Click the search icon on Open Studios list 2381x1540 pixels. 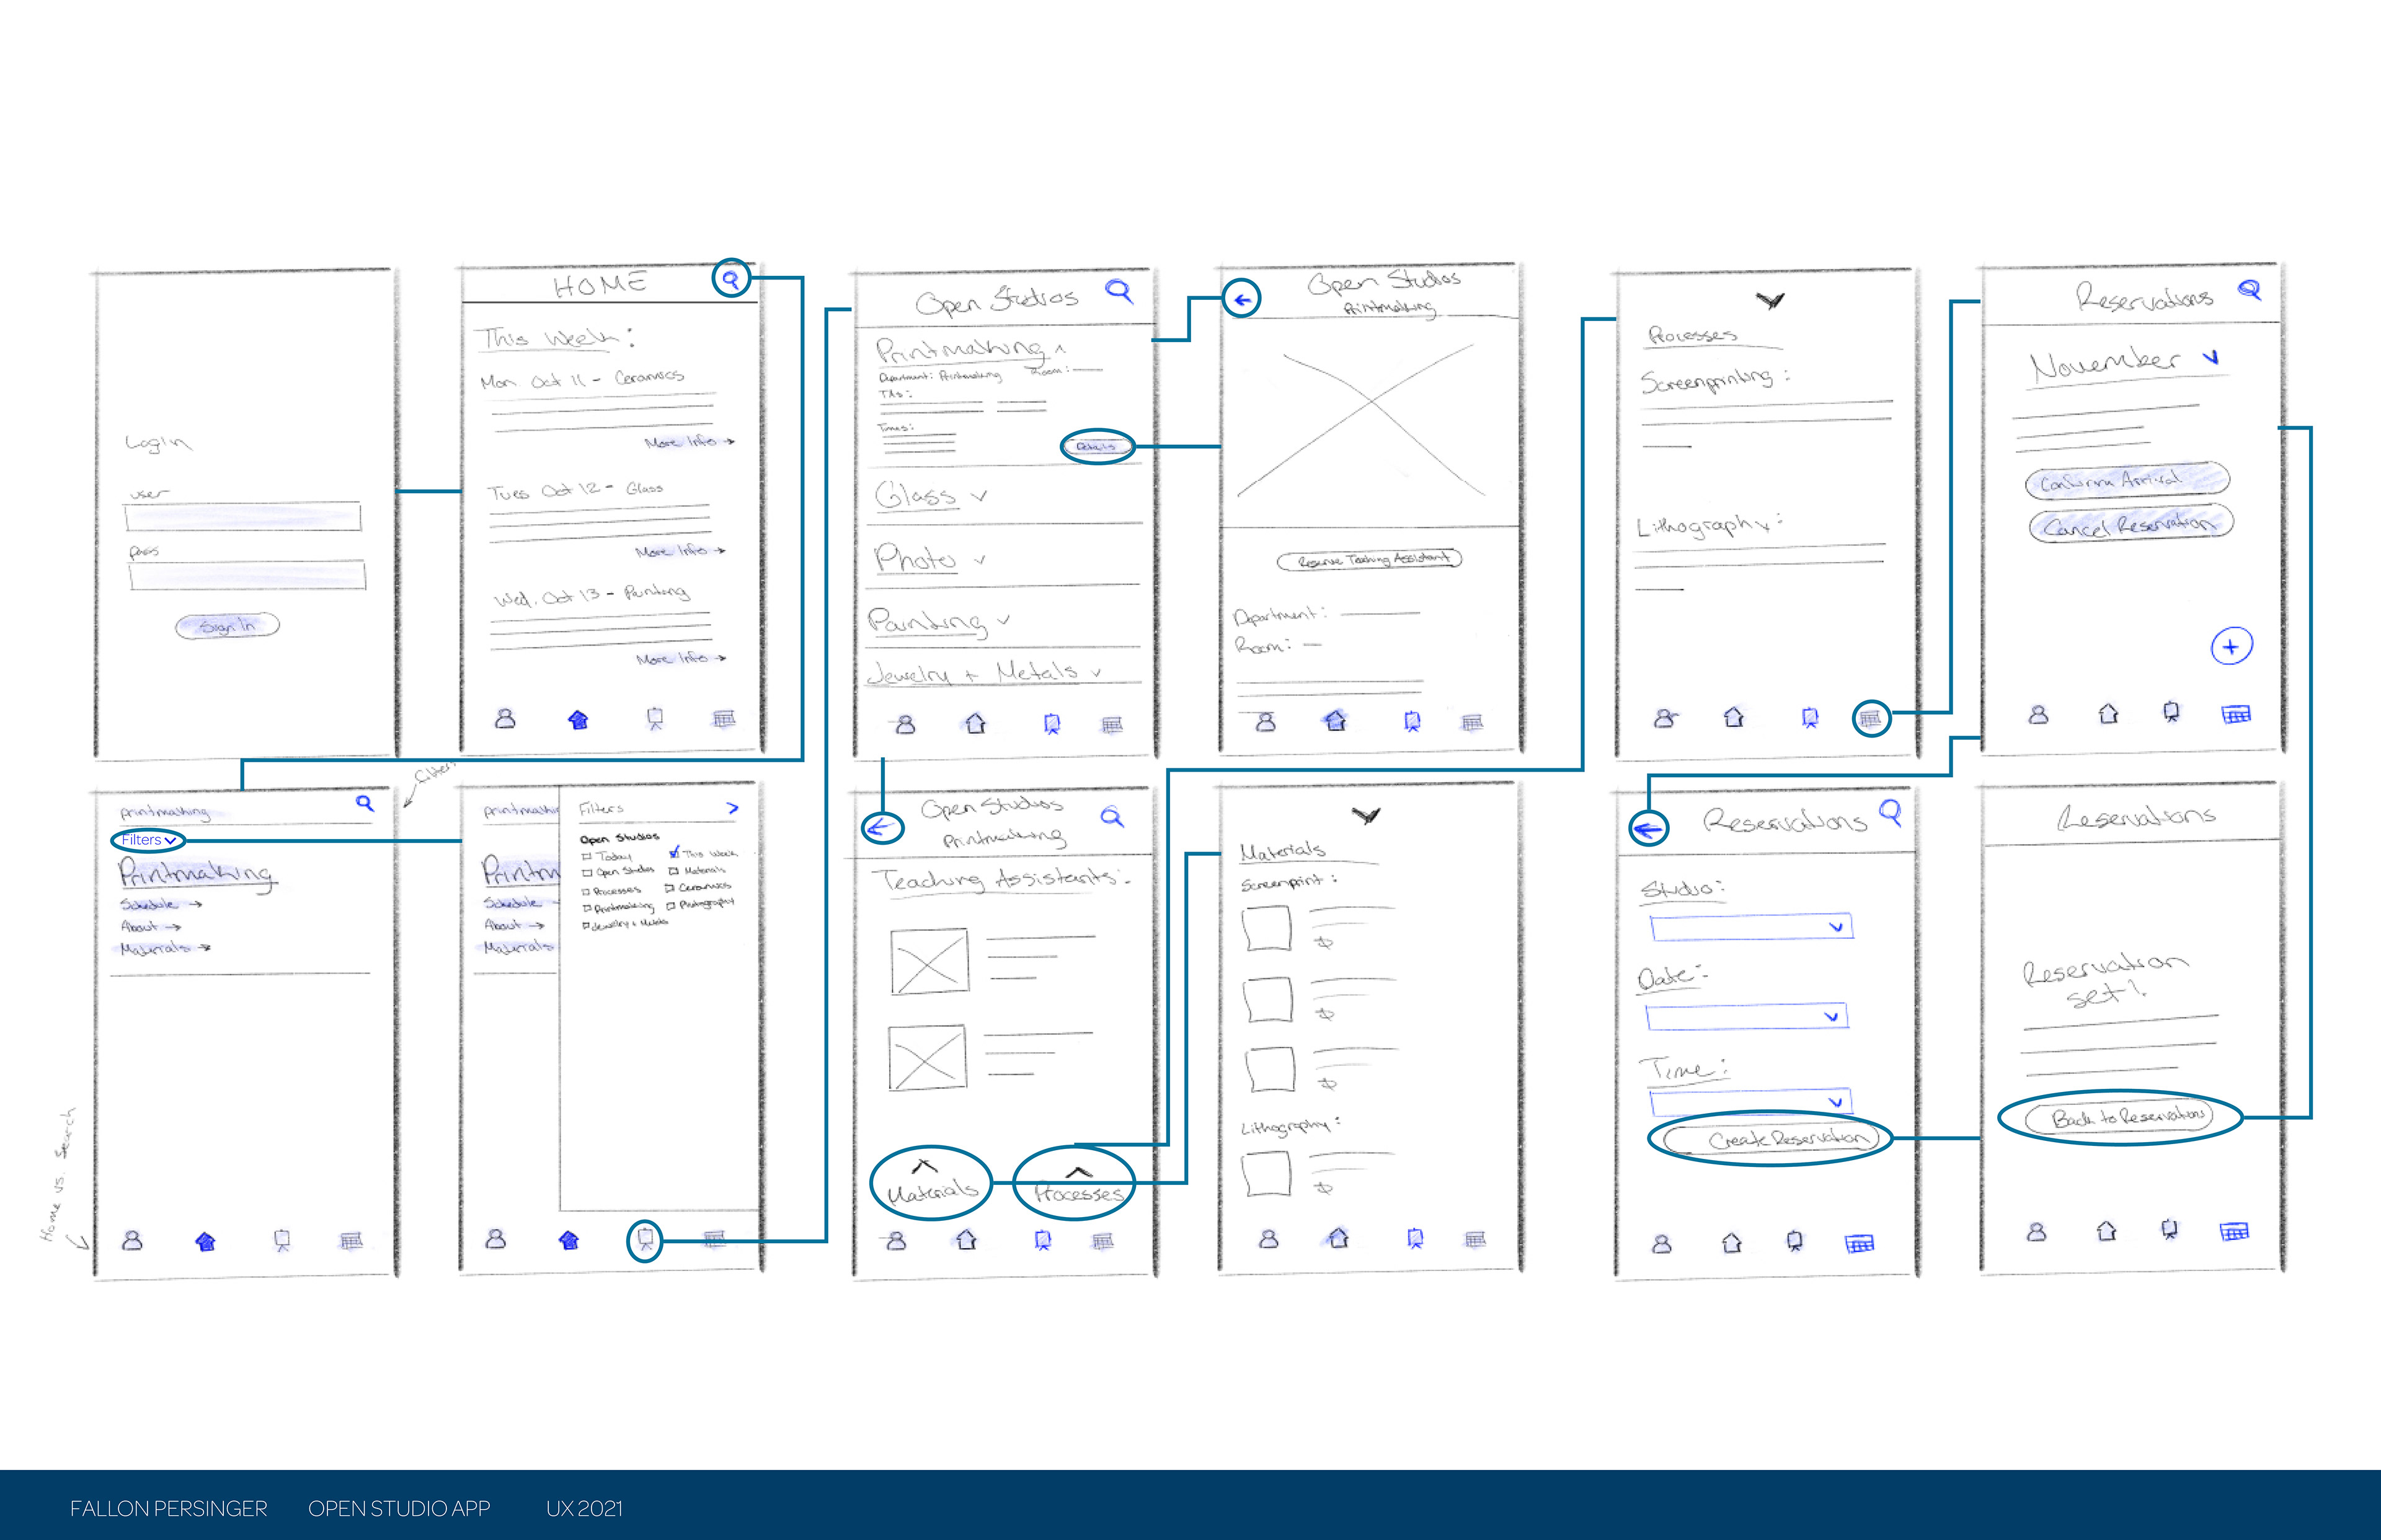(1117, 291)
